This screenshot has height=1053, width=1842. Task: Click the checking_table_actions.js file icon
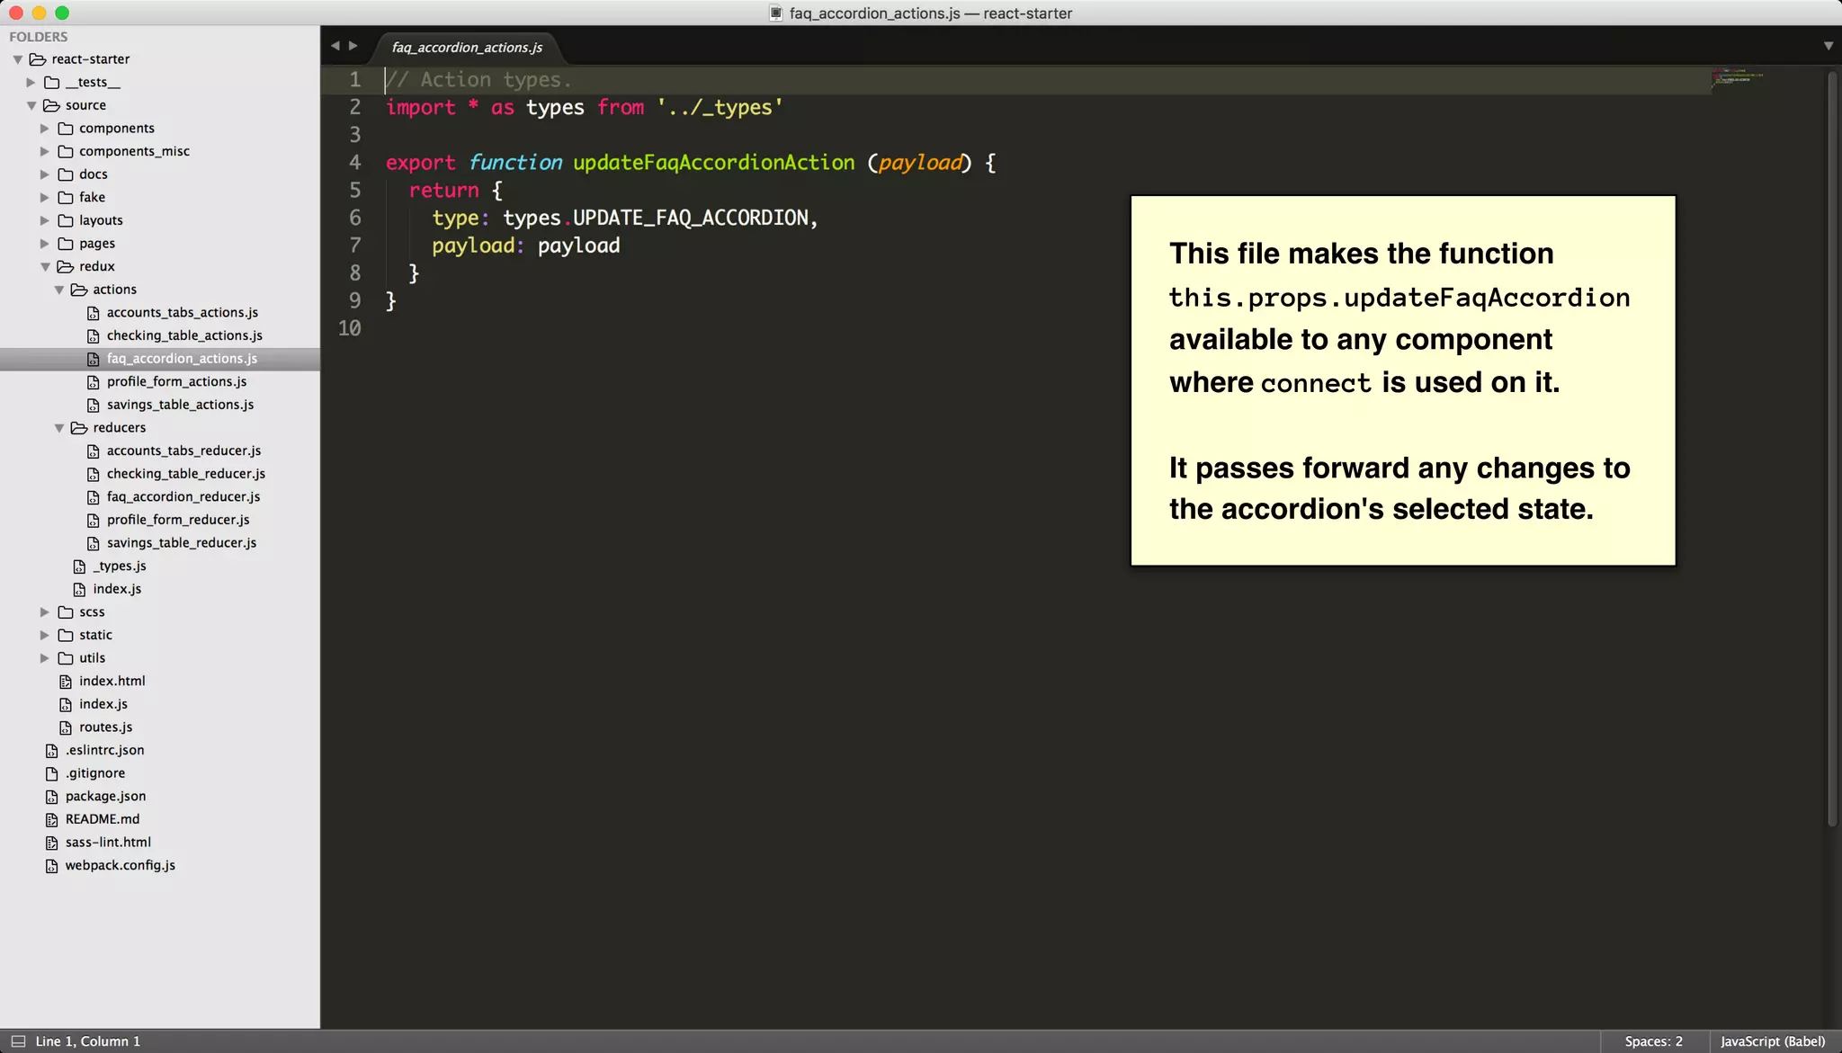pyautogui.click(x=93, y=336)
